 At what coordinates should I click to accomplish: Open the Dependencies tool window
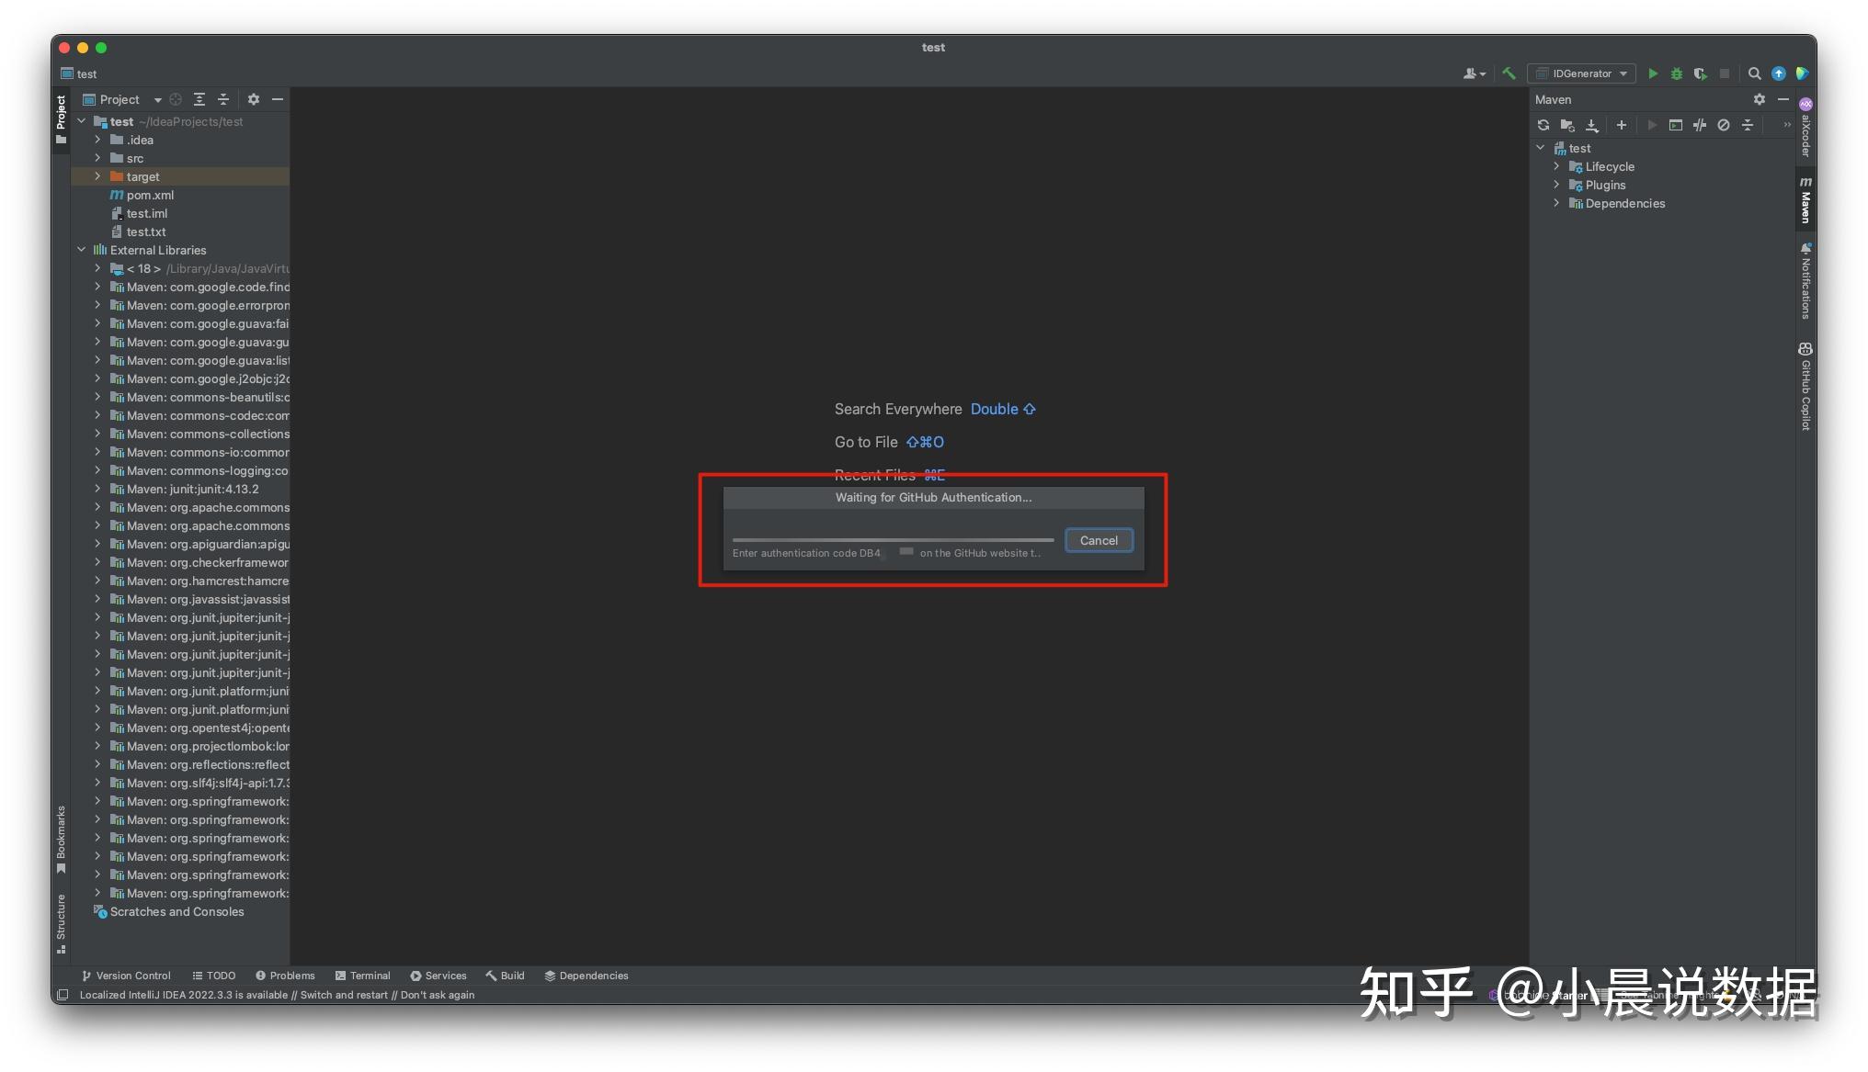(x=587, y=976)
